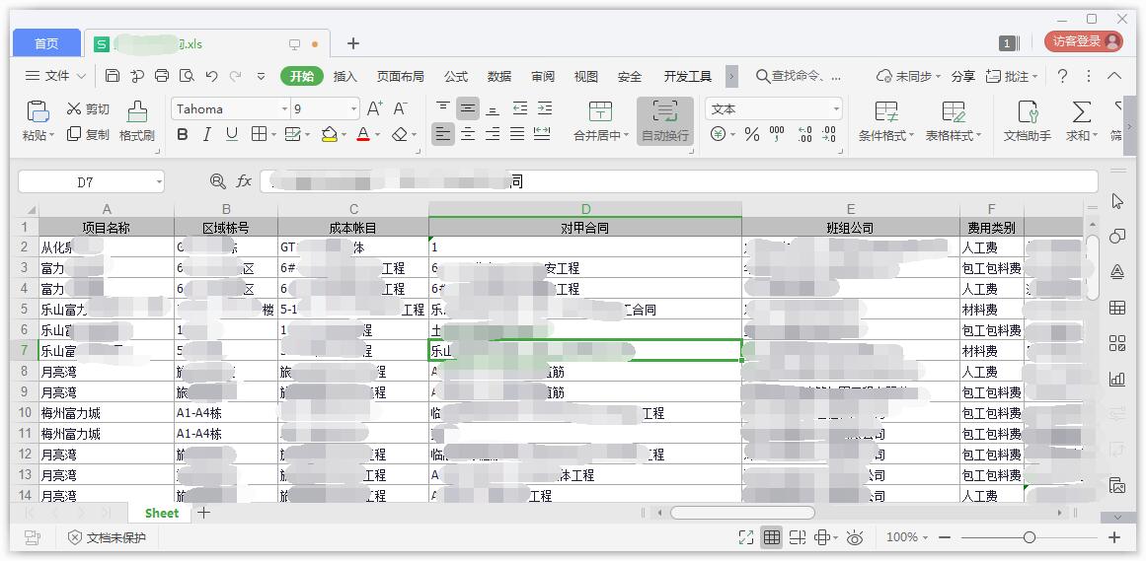Click the Print icon in quick access toolbar
This screenshot has height=561, width=1146.
162,76
